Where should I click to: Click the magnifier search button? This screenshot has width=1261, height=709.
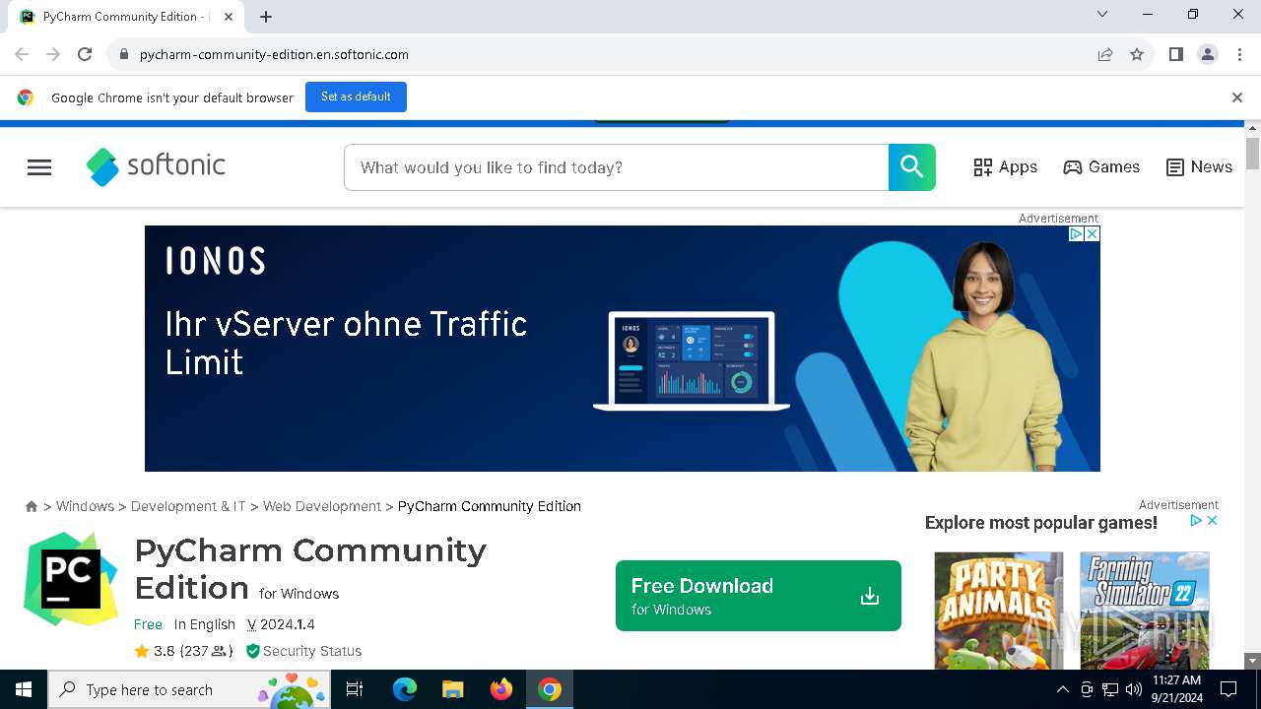point(911,167)
